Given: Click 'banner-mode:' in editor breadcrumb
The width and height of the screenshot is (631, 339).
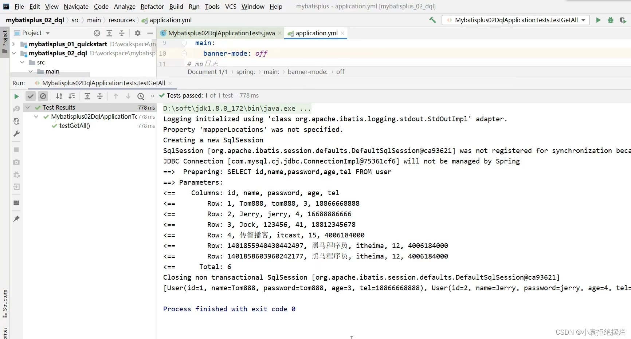Looking at the screenshot, I should 307,72.
